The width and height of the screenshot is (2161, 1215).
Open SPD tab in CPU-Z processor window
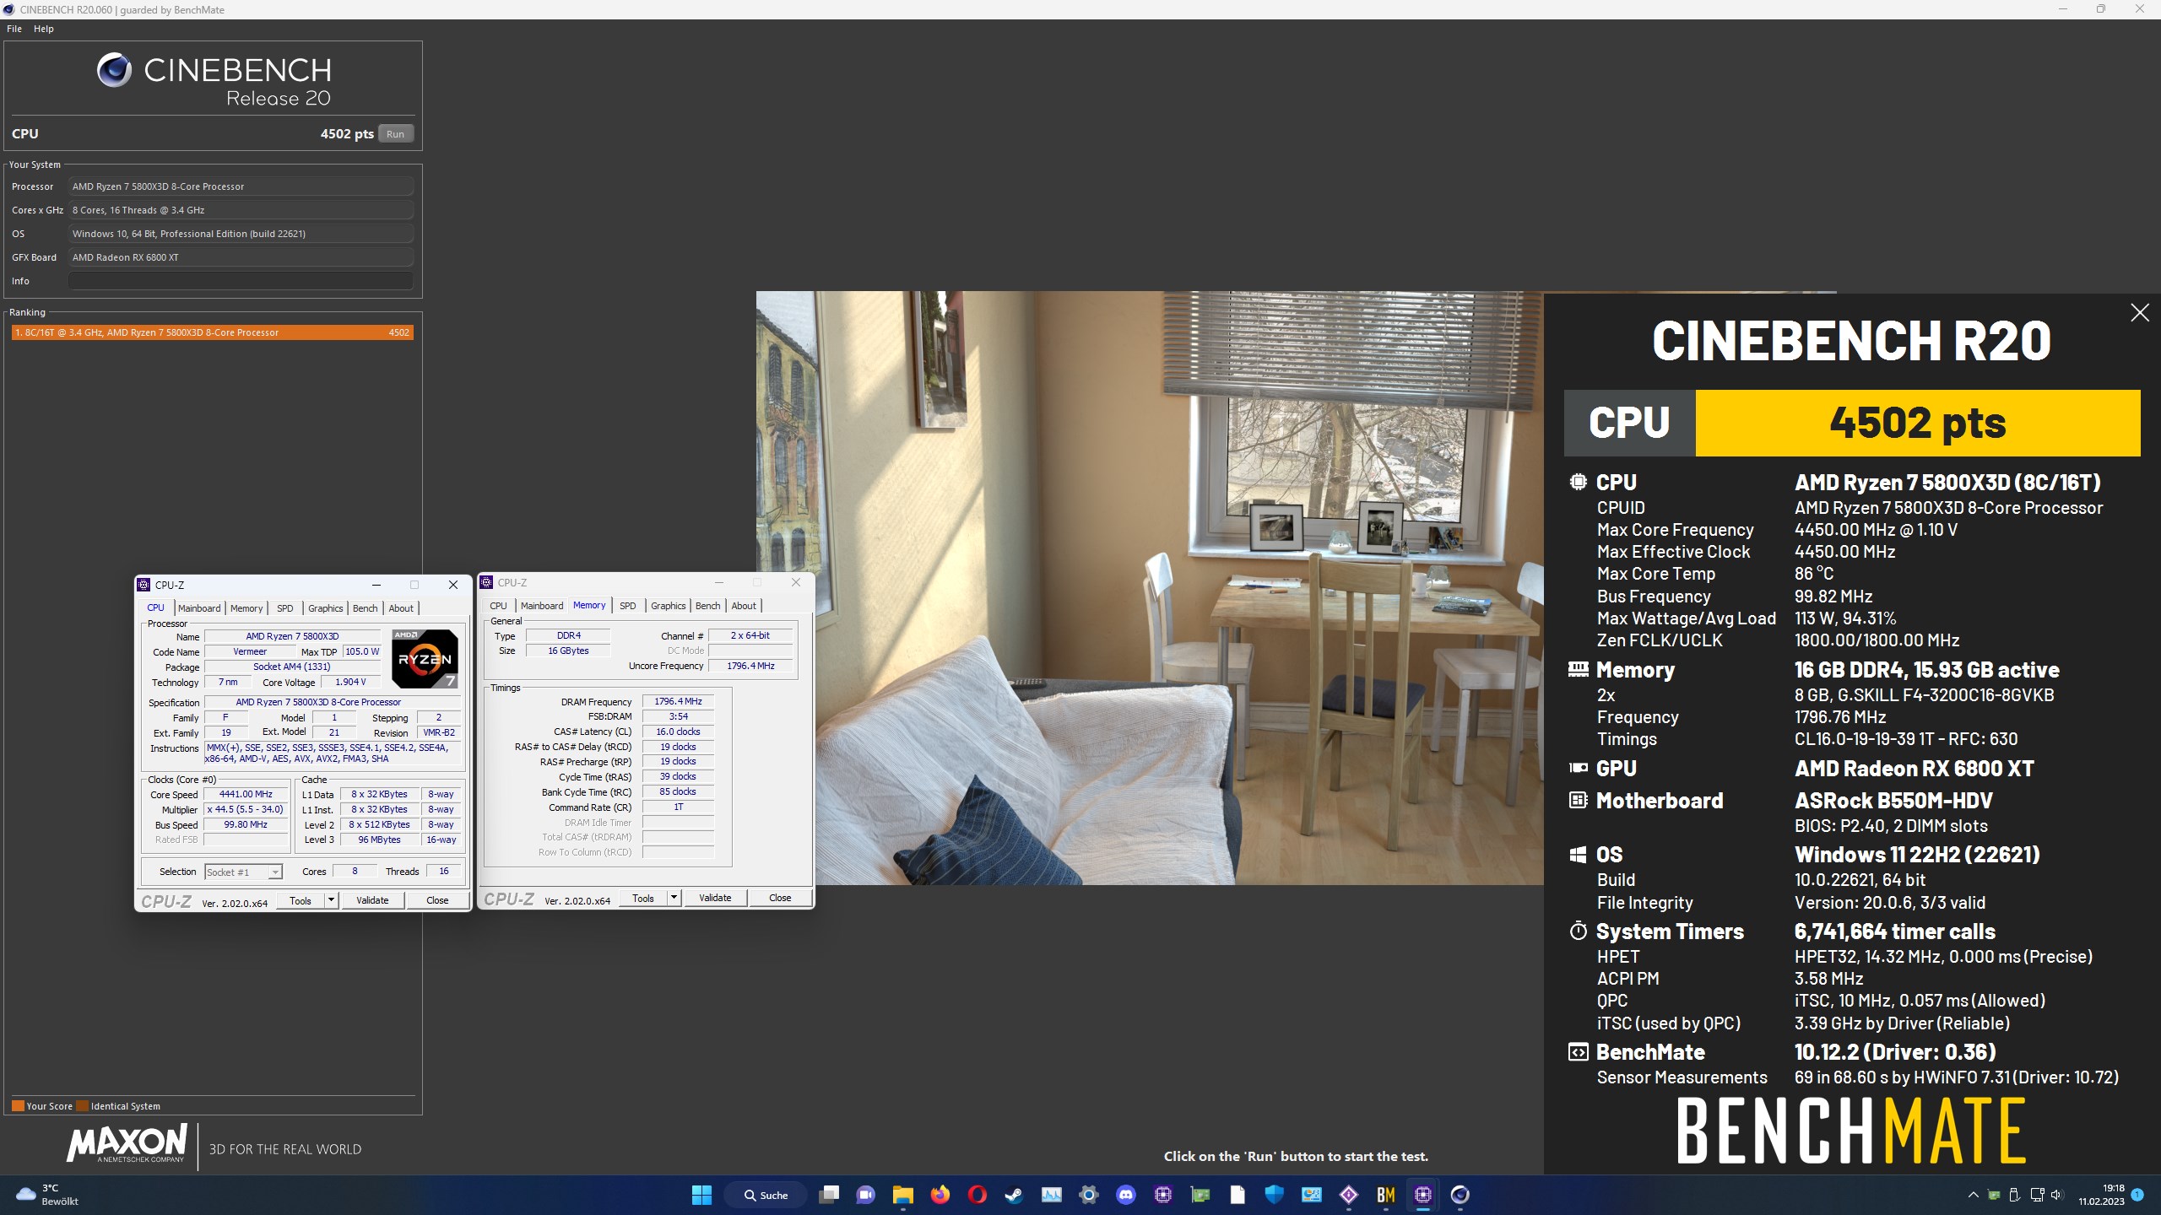pyautogui.click(x=285, y=608)
